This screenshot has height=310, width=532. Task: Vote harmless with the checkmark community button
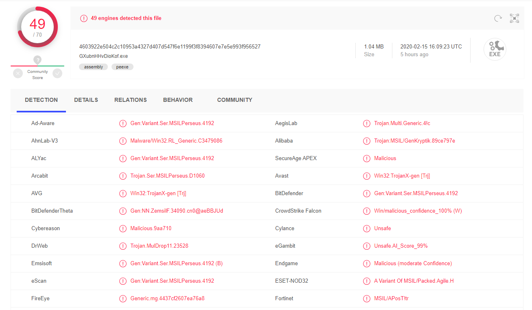click(57, 73)
